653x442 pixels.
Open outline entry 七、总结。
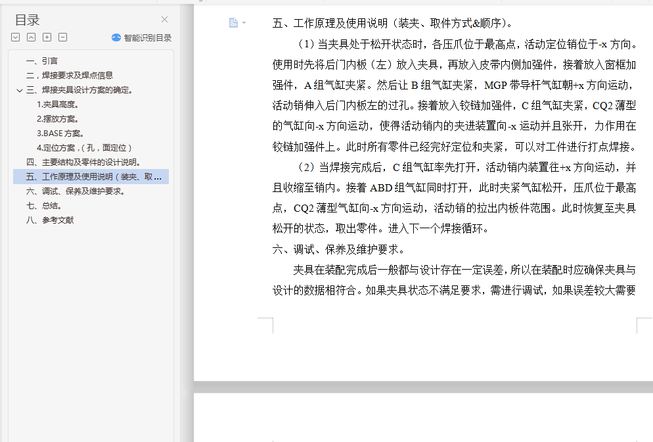coord(44,206)
